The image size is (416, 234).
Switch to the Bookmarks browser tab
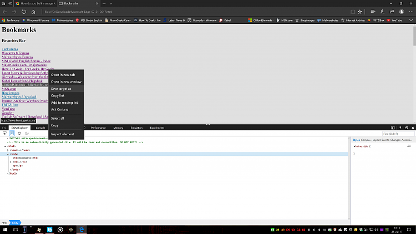pos(79,3)
